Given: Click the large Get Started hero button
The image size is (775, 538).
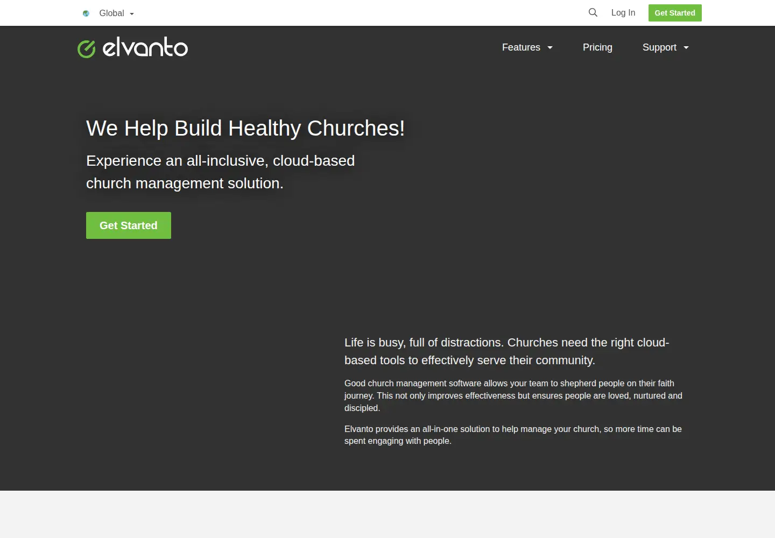Looking at the screenshot, I should [129, 225].
